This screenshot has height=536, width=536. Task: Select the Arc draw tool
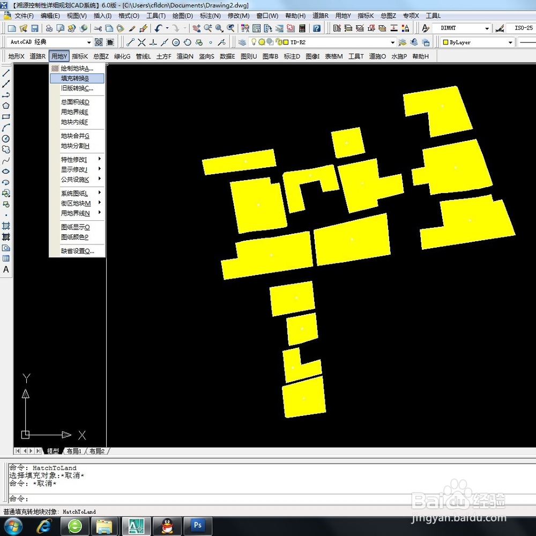pos(6,128)
